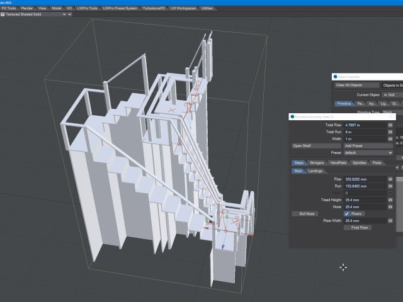
Task: Click the Open Shelf button
Action: pyautogui.click(x=316, y=146)
